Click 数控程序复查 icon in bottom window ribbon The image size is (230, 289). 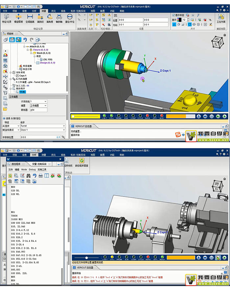tap(82, 162)
